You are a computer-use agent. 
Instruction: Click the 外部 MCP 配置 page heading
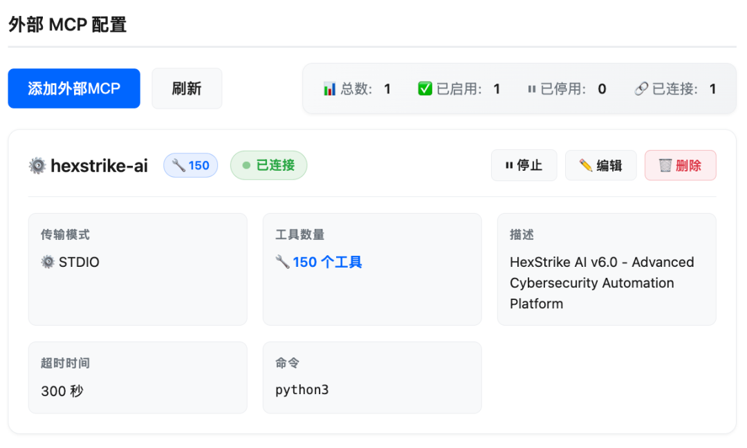pos(67,25)
